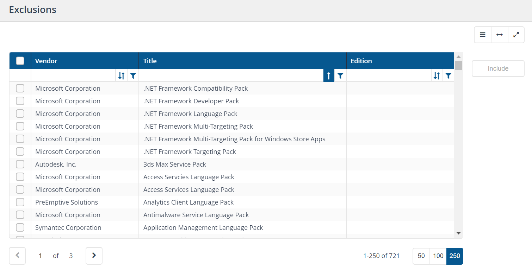The height and width of the screenshot is (271, 532).
Task: Focus the Edition filter input field
Action: coord(389,76)
